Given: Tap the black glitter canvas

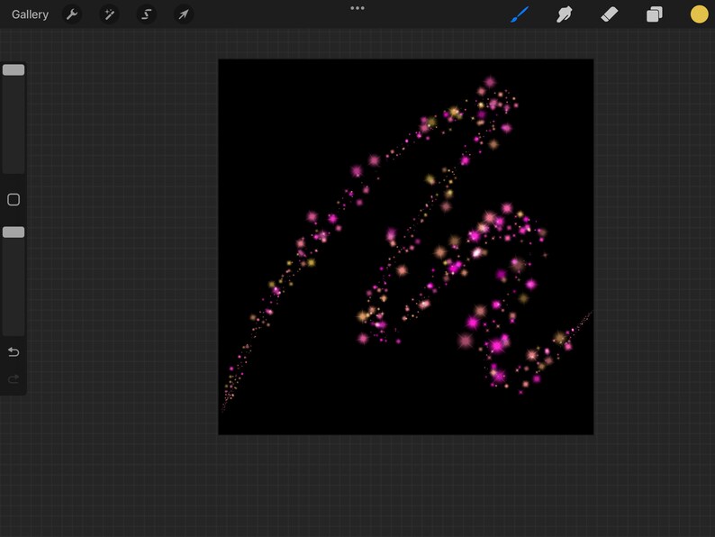Looking at the screenshot, I should 406,247.
